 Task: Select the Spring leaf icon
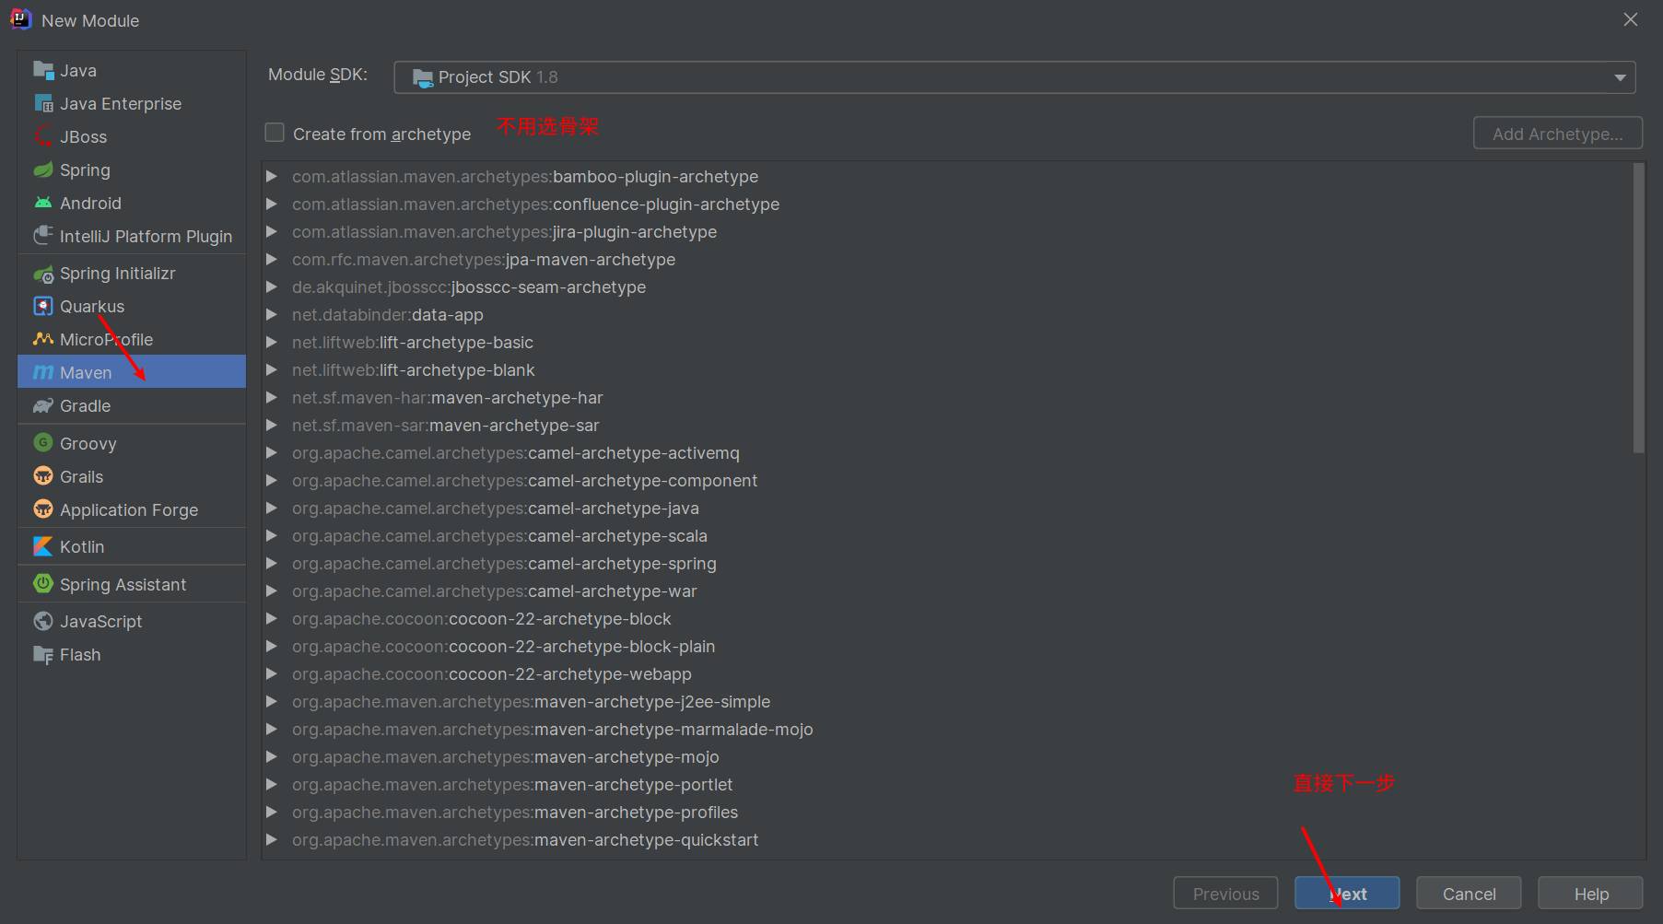pos(43,170)
